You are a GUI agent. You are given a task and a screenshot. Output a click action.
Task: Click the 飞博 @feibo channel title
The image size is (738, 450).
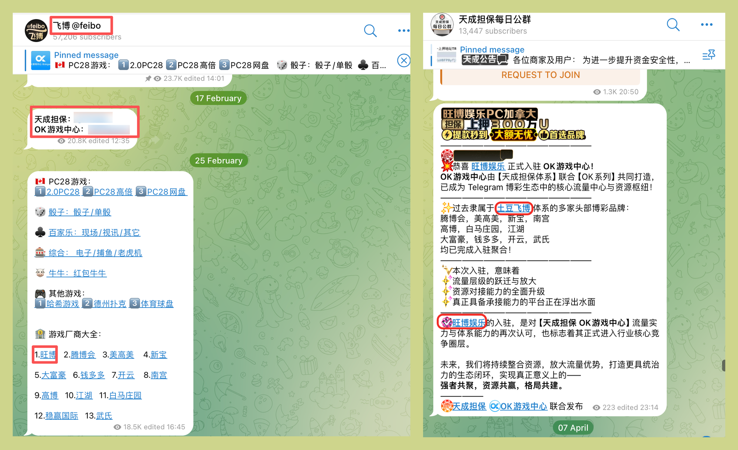tap(77, 26)
